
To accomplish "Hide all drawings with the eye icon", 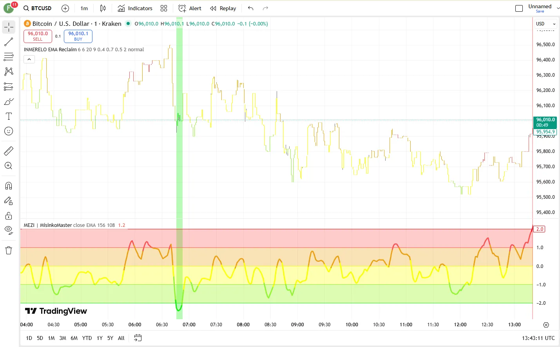I will point(9,231).
